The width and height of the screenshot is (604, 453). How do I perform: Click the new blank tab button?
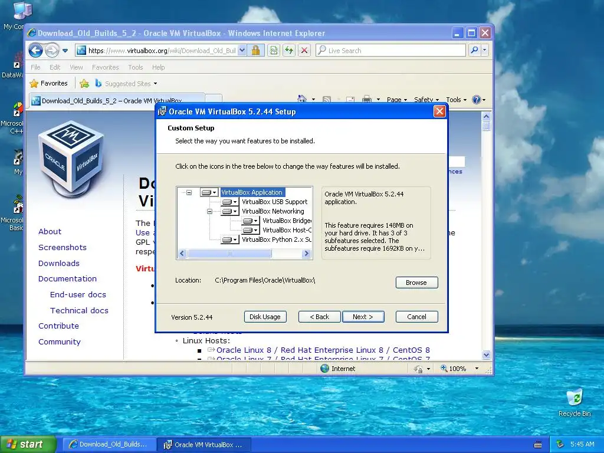click(x=214, y=99)
